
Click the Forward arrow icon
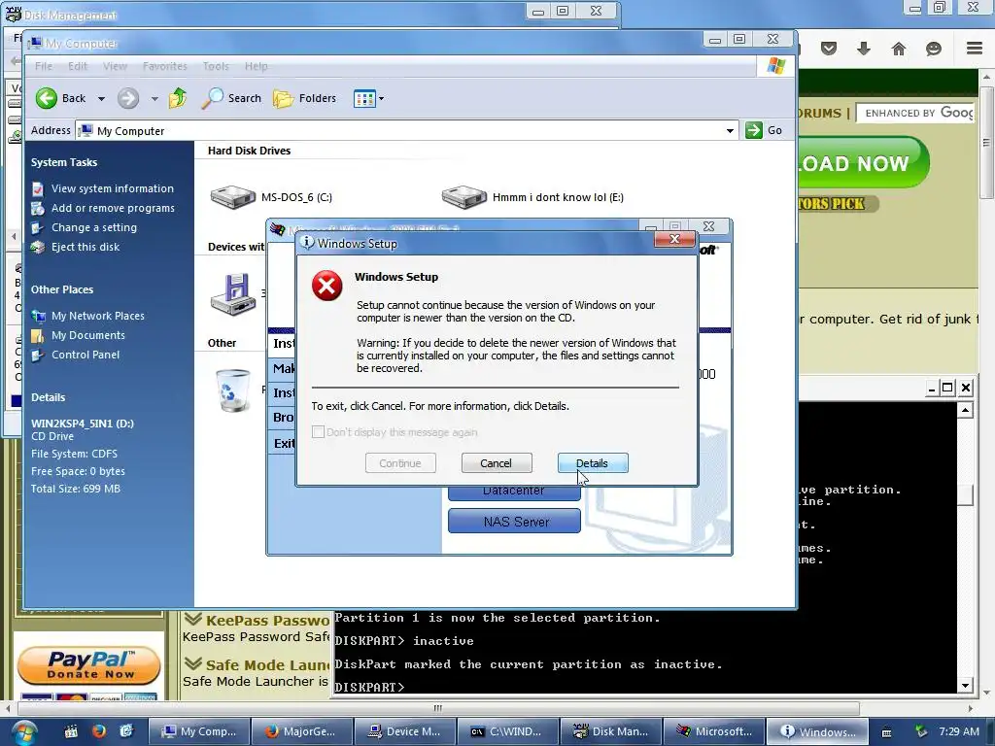[x=128, y=98]
